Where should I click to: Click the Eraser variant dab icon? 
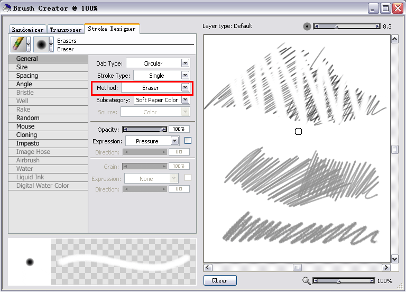click(41, 44)
